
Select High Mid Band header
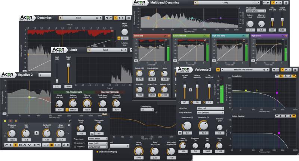tap(230, 36)
